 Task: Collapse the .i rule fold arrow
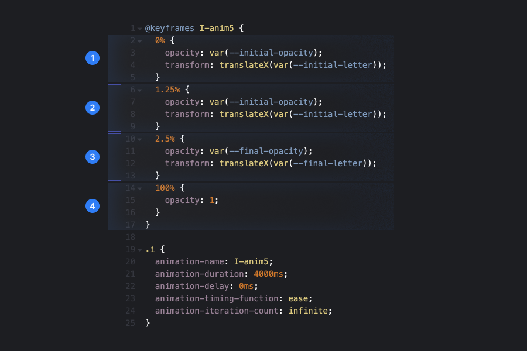(139, 250)
